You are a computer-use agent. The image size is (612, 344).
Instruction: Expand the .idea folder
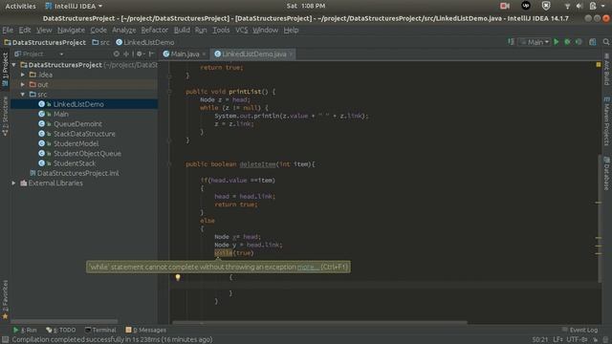pos(23,75)
